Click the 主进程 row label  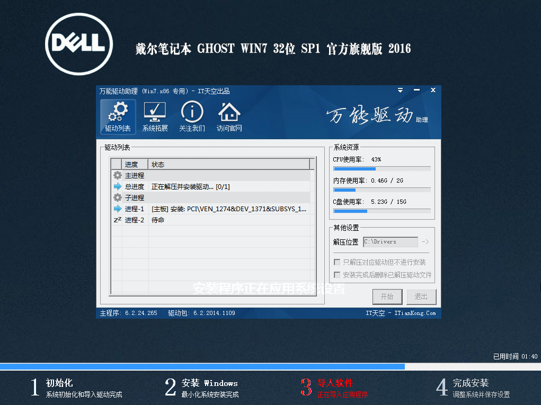[135, 175]
